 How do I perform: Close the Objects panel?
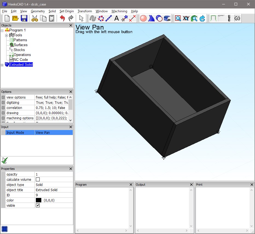tap(71, 25)
